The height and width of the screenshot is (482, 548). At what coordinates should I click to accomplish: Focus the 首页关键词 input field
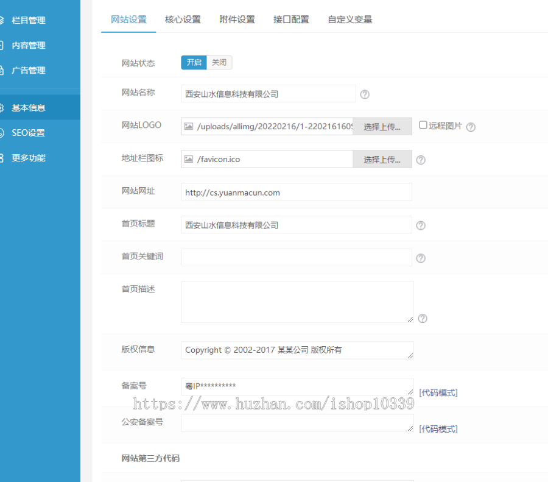click(297, 257)
